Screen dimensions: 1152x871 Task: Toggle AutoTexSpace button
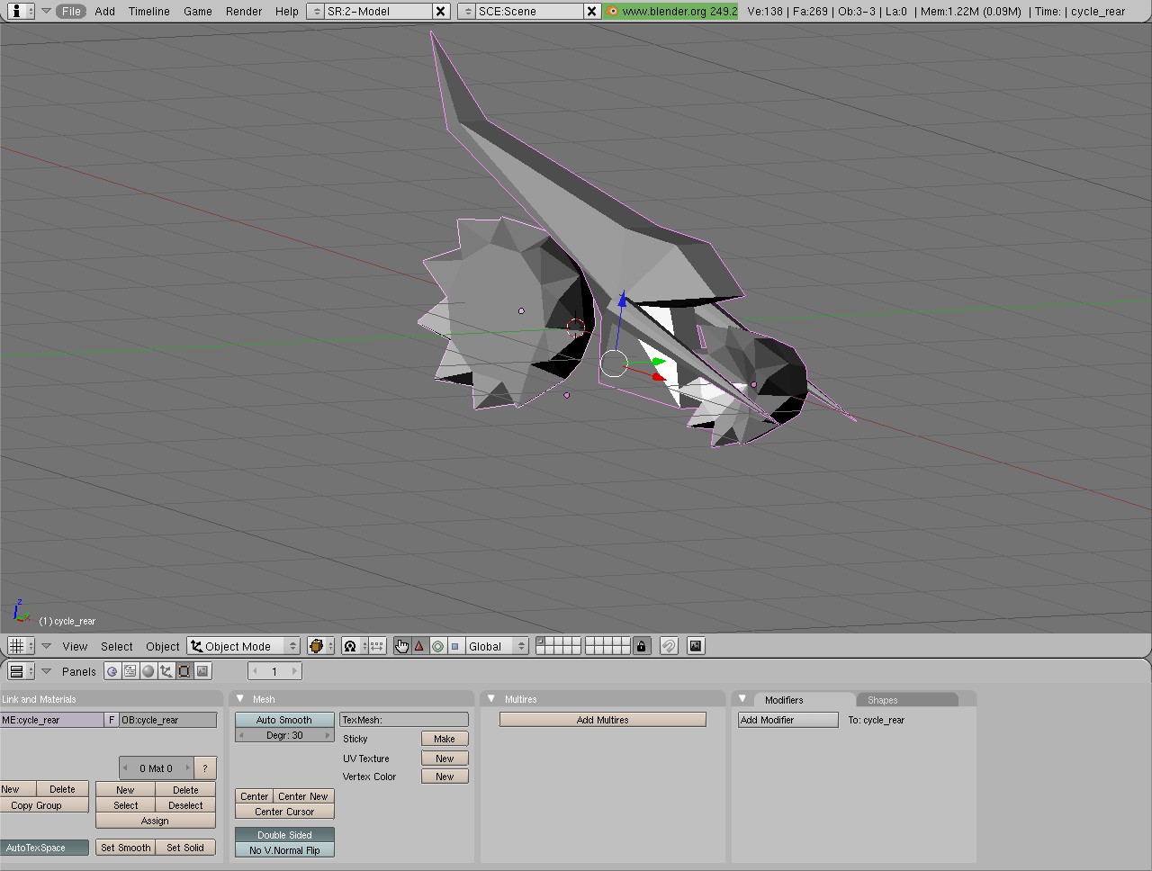coord(44,848)
